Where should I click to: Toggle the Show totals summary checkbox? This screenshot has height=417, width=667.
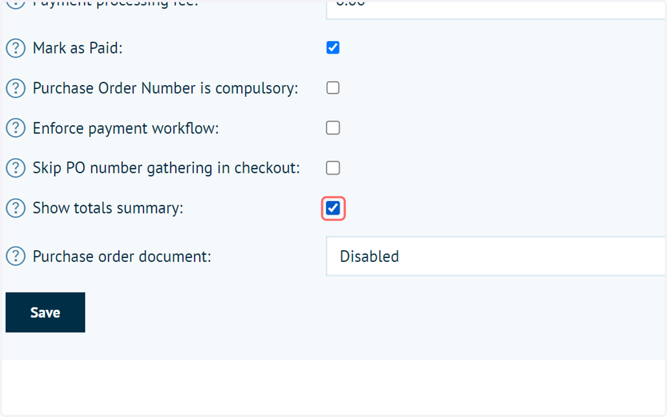(x=333, y=209)
